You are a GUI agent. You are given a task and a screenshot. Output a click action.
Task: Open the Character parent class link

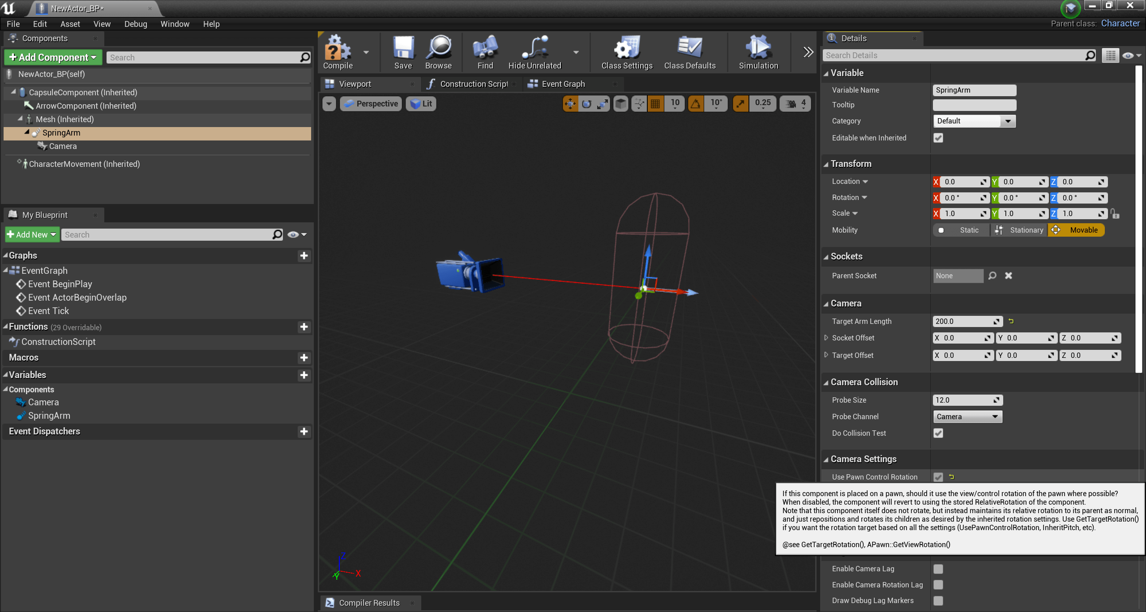[1120, 23]
